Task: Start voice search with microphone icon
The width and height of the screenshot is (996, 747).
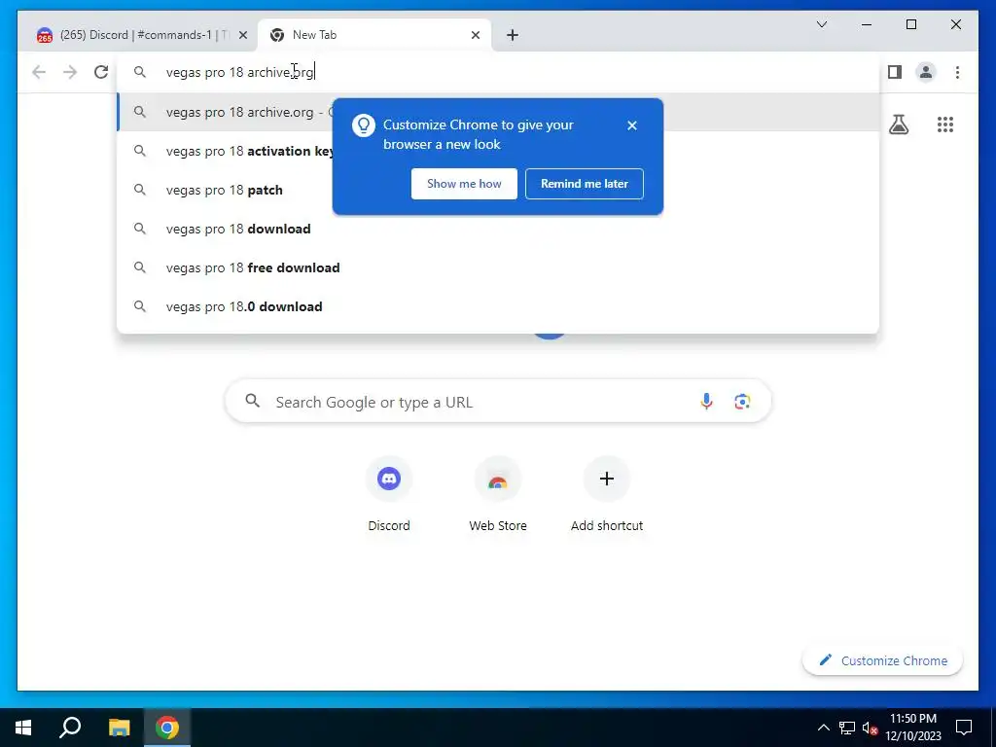Action: pos(706,402)
